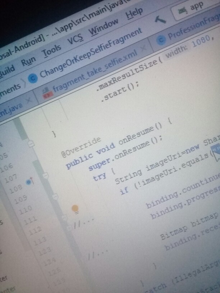The height and width of the screenshot is (293, 220).
Task: Open the Window menu
Action: point(104,27)
